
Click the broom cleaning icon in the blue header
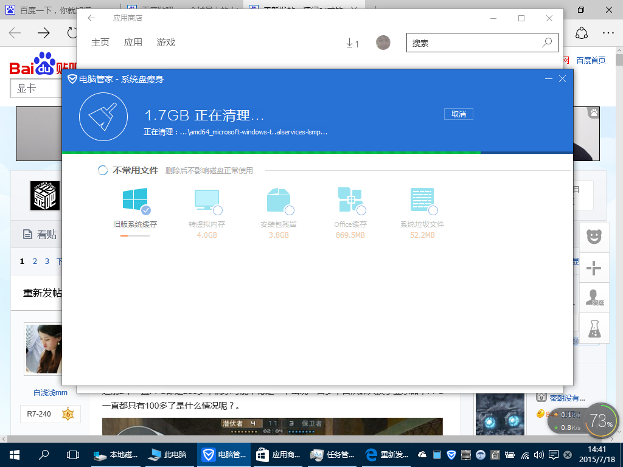click(x=103, y=117)
